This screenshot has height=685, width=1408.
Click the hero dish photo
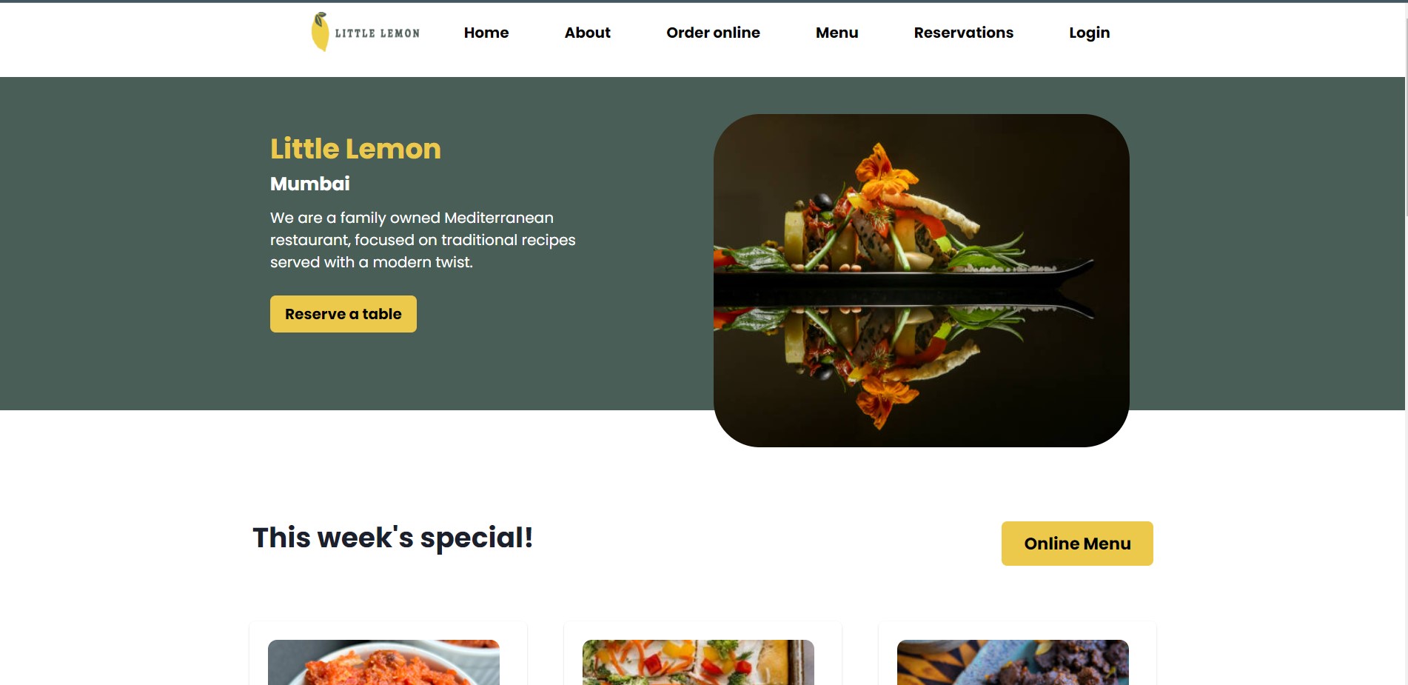click(x=921, y=280)
